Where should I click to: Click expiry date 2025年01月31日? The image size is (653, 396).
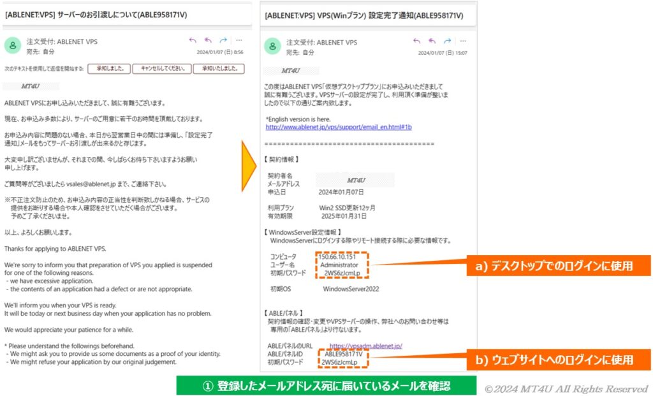click(x=344, y=216)
